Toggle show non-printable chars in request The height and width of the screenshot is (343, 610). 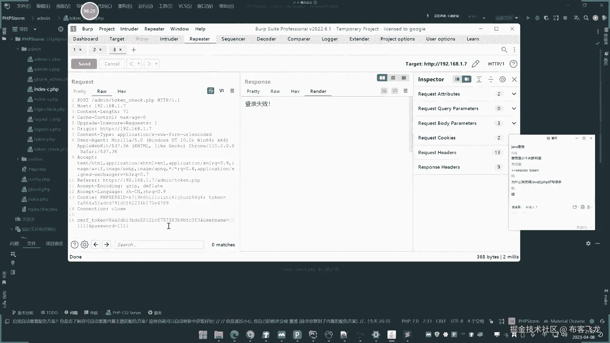(x=221, y=91)
